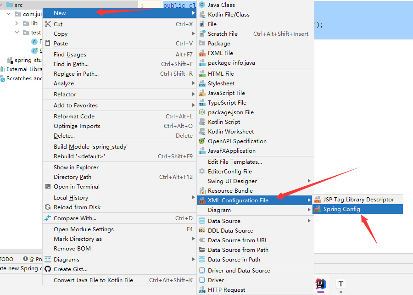This screenshot has width=413, height=295.
Task: Choose Delete... menu item
Action: pos(119,136)
